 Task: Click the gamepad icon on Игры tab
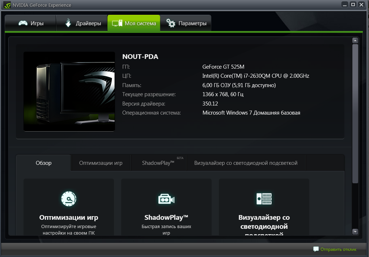point(23,23)
